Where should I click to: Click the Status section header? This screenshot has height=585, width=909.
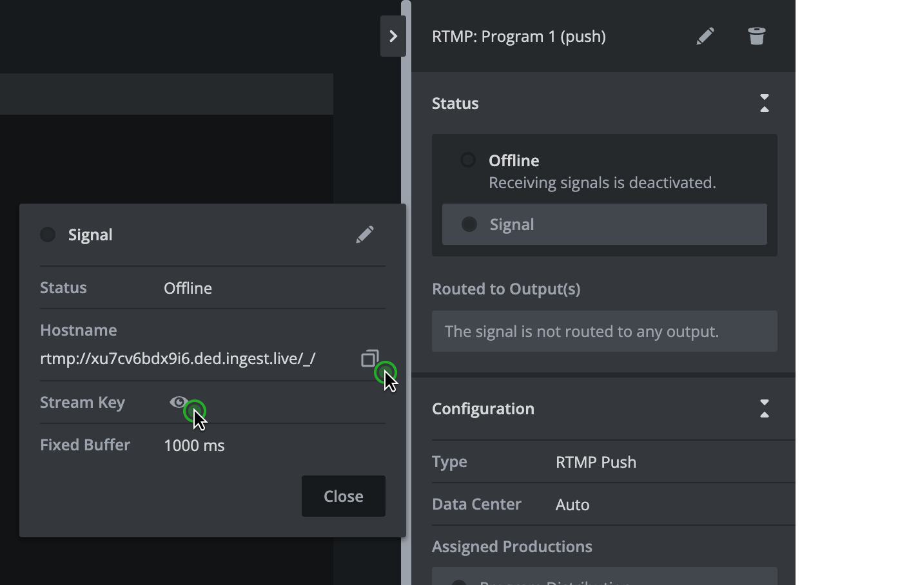click(x=455, y=103)
